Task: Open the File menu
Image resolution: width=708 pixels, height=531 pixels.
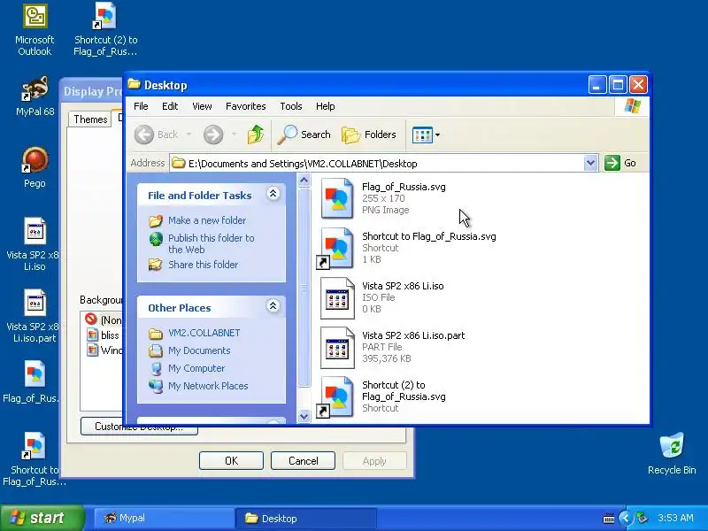Action: click(x=141, y=106)
